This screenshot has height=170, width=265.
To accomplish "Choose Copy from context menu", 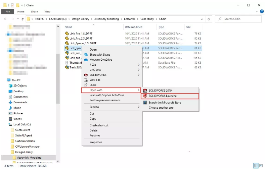I will pos(93,119).
